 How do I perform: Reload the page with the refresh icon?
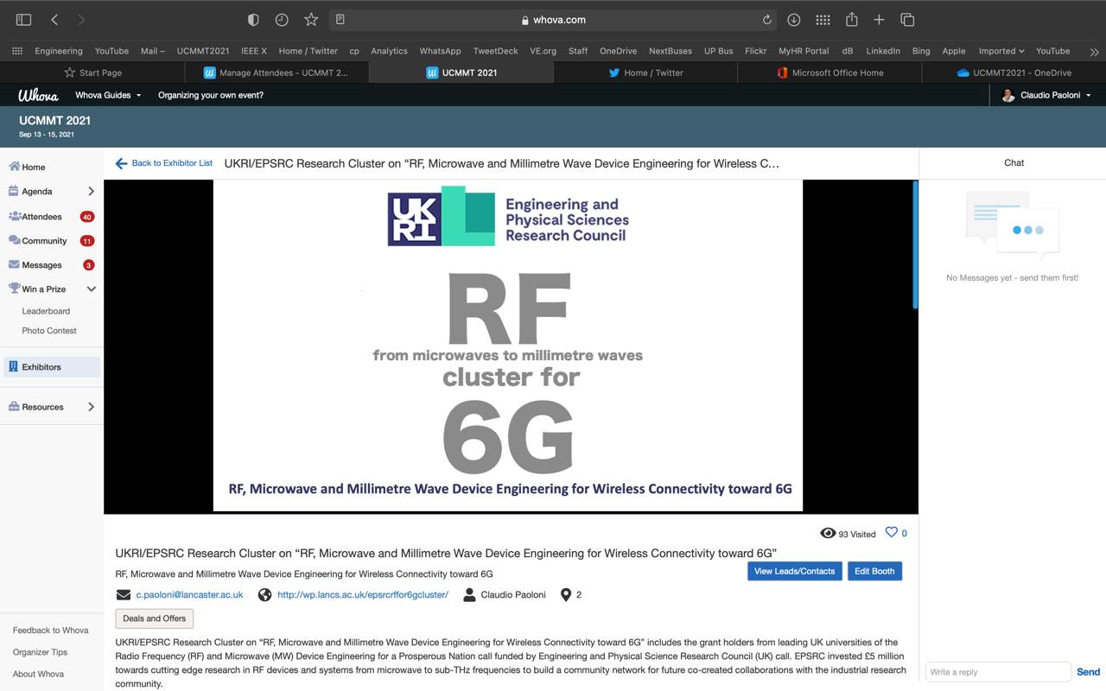[766, 20]
